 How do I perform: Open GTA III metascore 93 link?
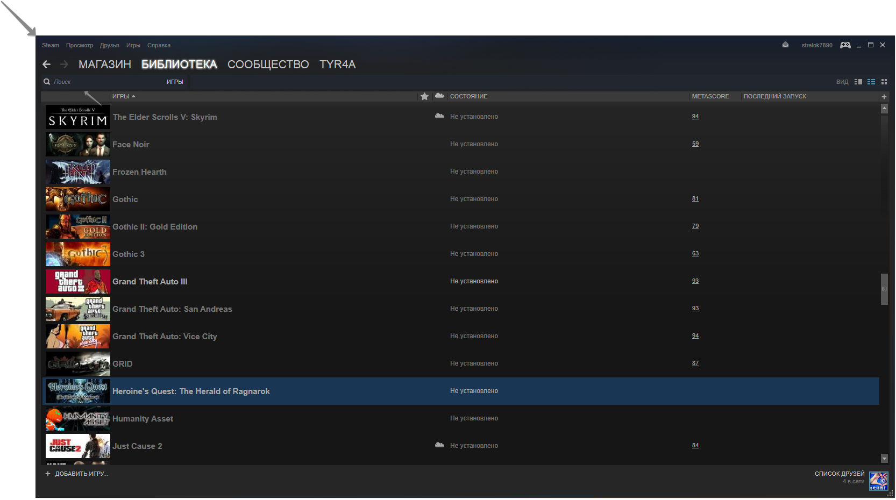click(695, 281)
